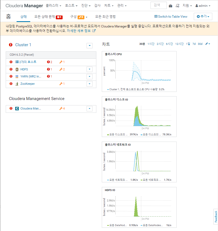Open the 감사 audit page
This screenshot has height=231, width=218.
97,6
